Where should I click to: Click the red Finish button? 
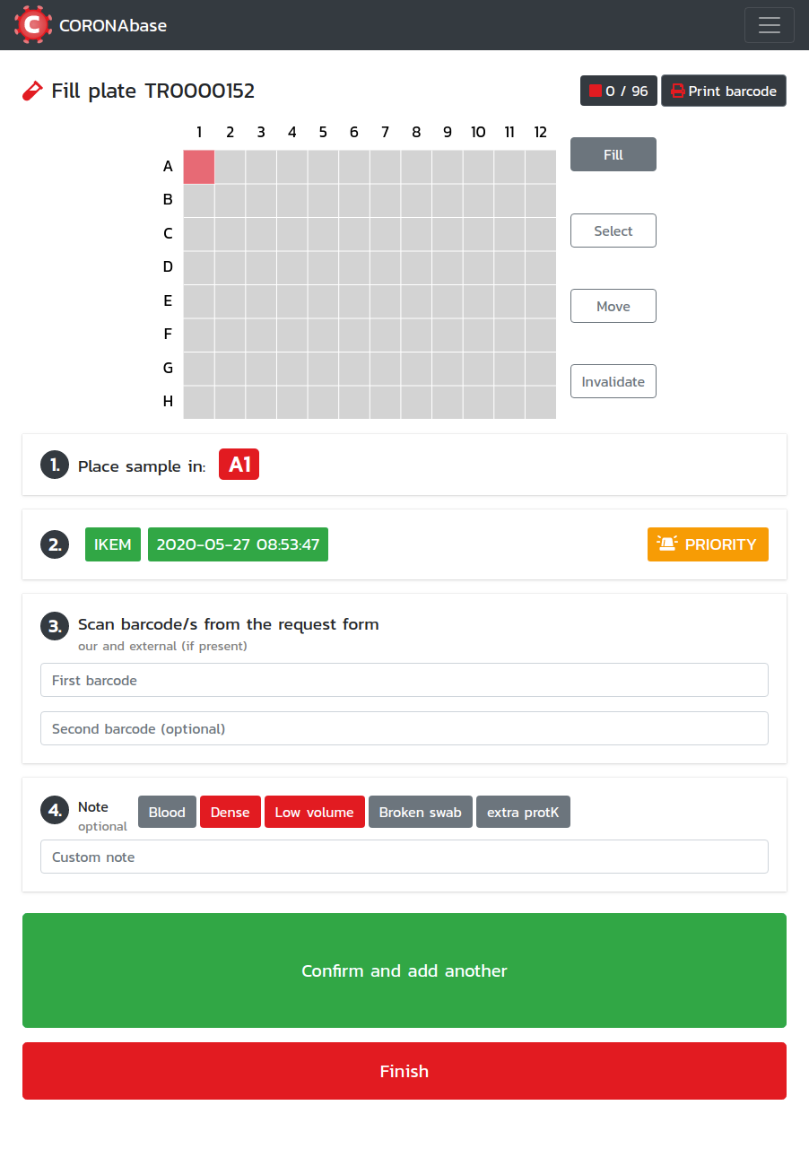click(x=404, y=1071)
